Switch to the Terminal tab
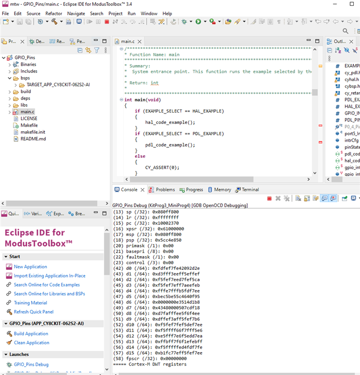This screenshot has width=360, height=375. click(x=247, y=190)
